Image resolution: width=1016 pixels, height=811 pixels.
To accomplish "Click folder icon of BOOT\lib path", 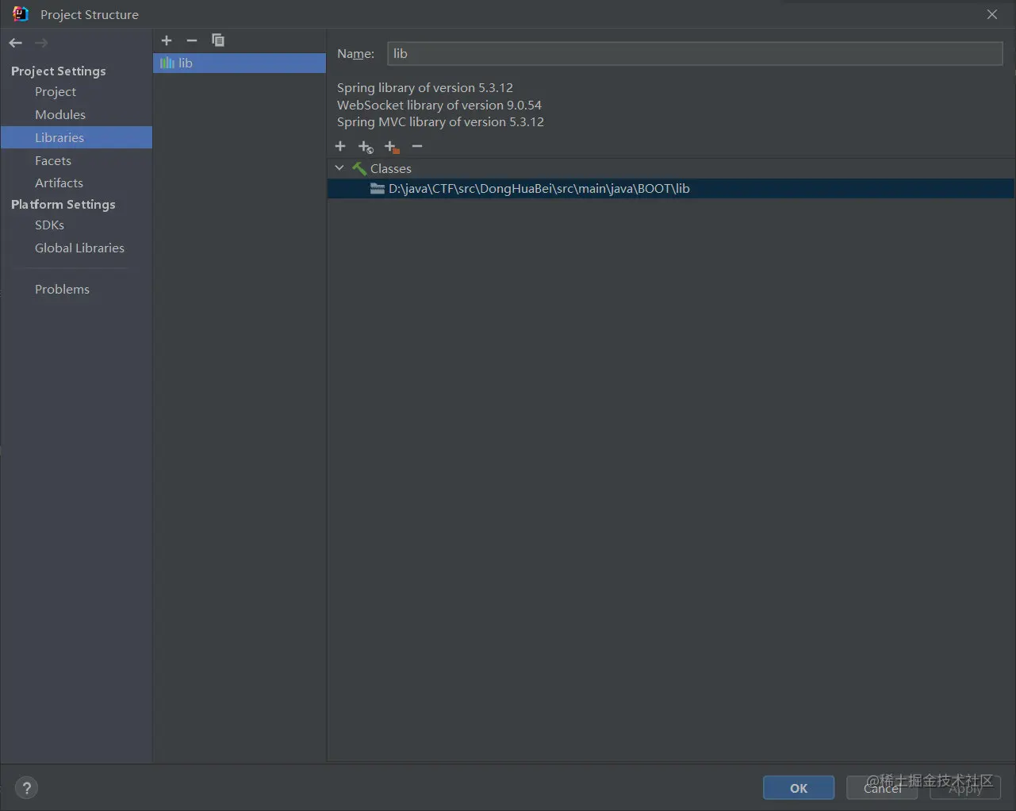I will click(x=378, y=189).
